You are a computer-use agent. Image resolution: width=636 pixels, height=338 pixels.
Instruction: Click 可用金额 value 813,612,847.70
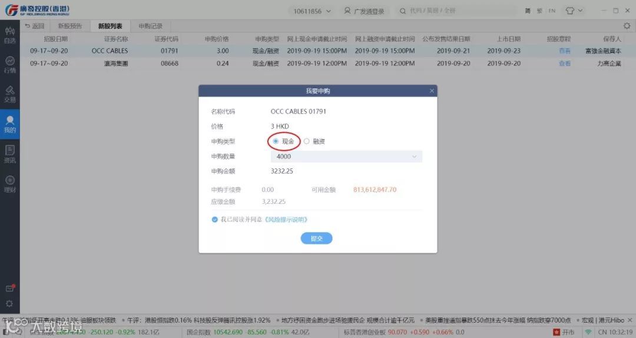375,190
